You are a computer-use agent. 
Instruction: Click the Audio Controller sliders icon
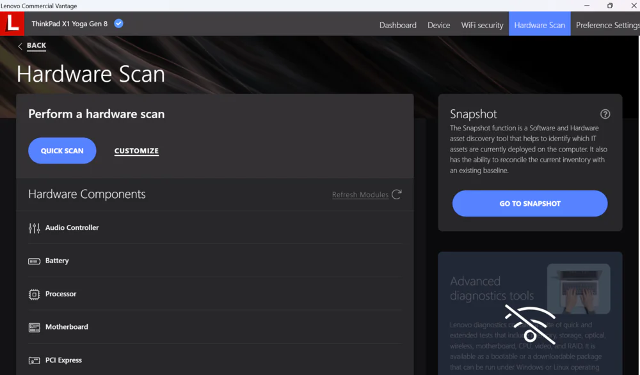point(35,228)
